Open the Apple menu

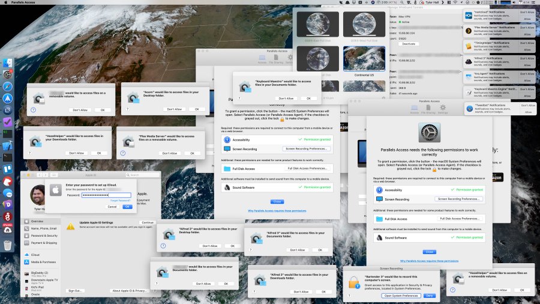(5, 2)
